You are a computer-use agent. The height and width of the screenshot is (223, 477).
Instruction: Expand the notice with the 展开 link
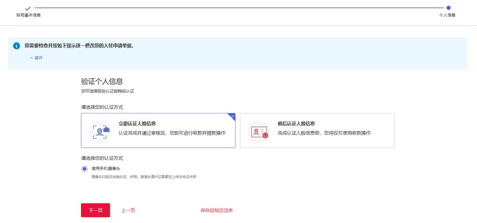pos(36,58)
